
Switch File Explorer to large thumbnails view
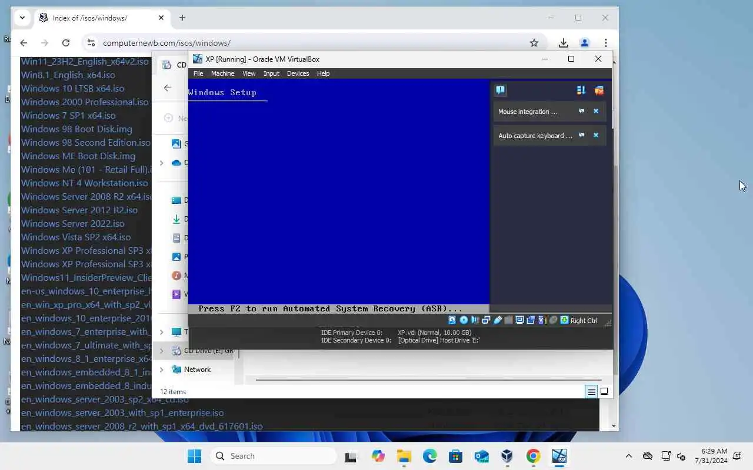(604, 391)
